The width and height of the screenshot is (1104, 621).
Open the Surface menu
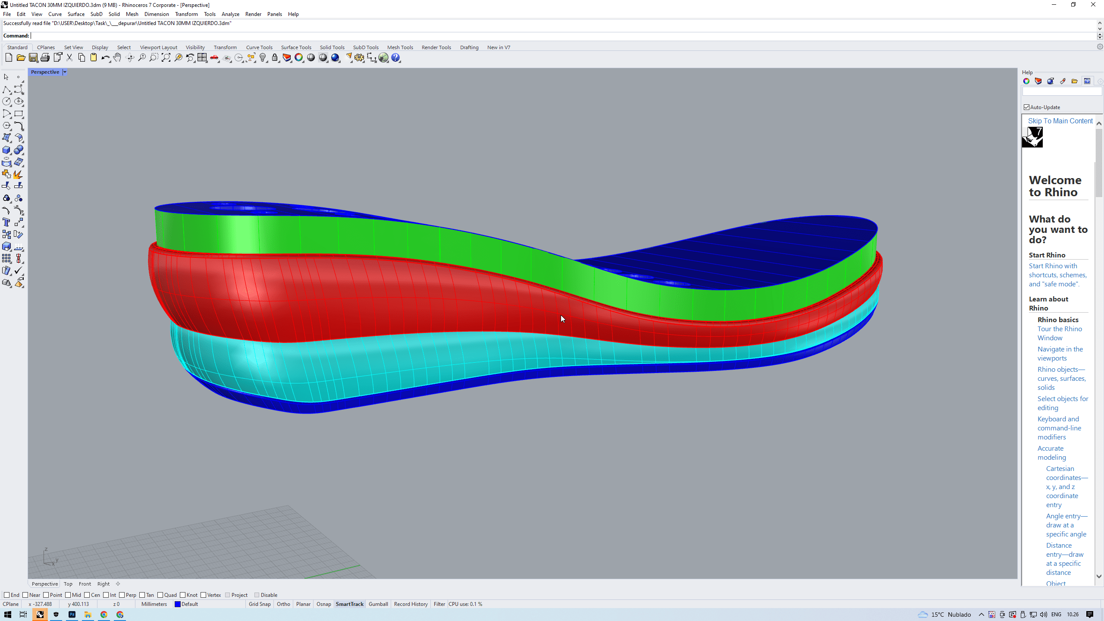[76, 14]
